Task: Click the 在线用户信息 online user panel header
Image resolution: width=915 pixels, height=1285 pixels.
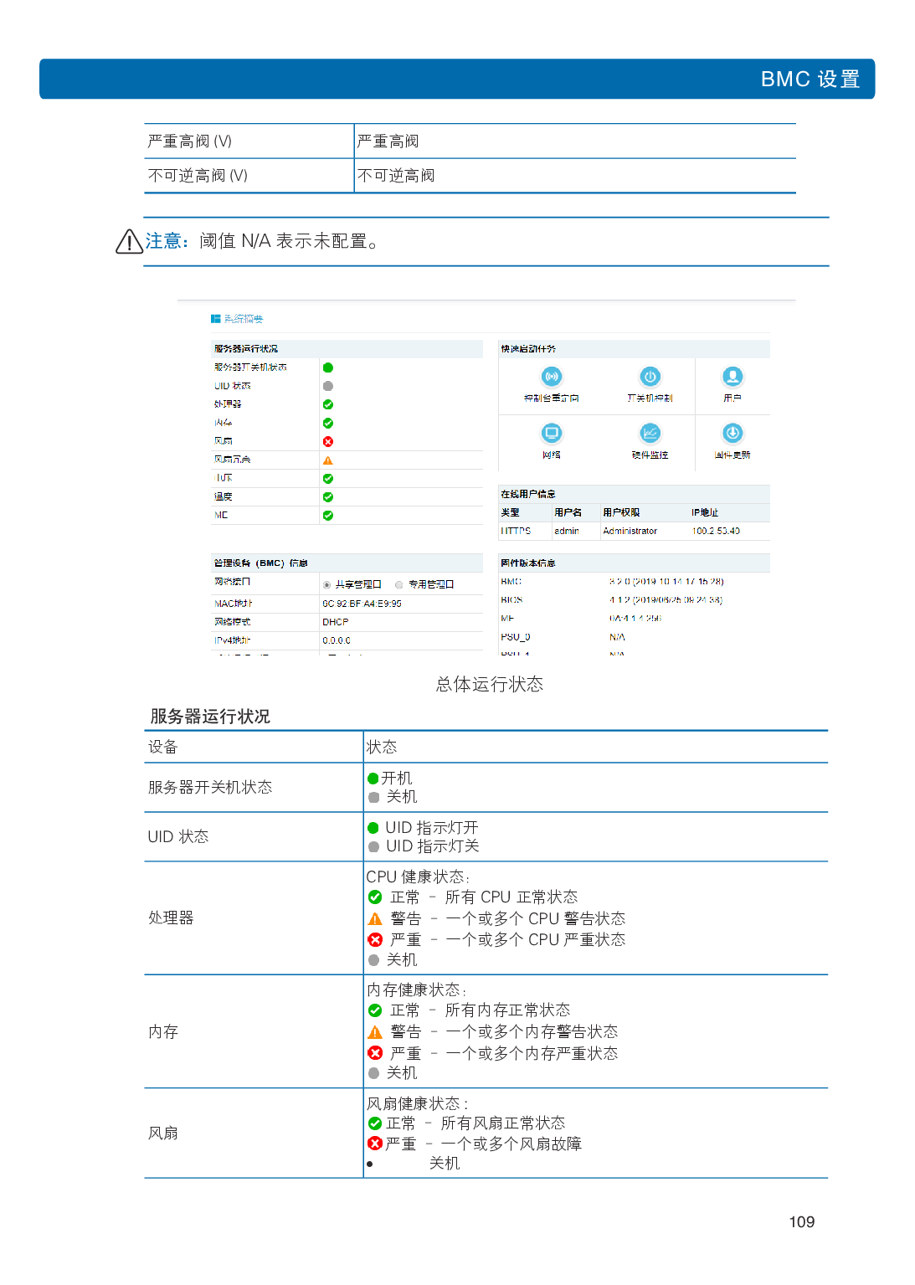Action: coord(528,494)
